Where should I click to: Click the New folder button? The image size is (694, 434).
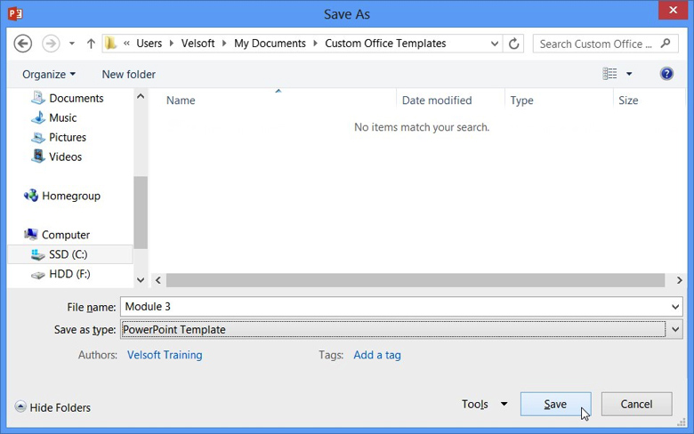click(x=128, y=74)
